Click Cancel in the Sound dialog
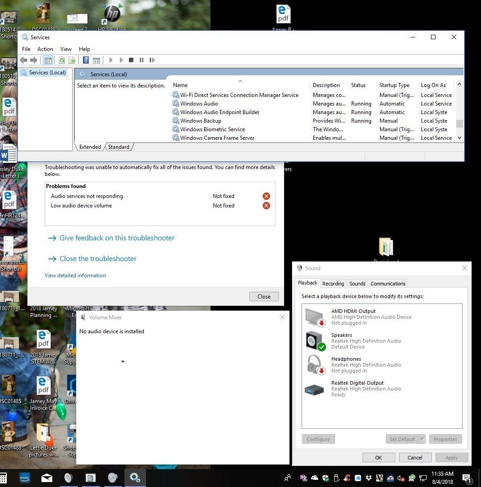Image resolution: width=481 pixels, height=487 pixels. coord(415,458)
